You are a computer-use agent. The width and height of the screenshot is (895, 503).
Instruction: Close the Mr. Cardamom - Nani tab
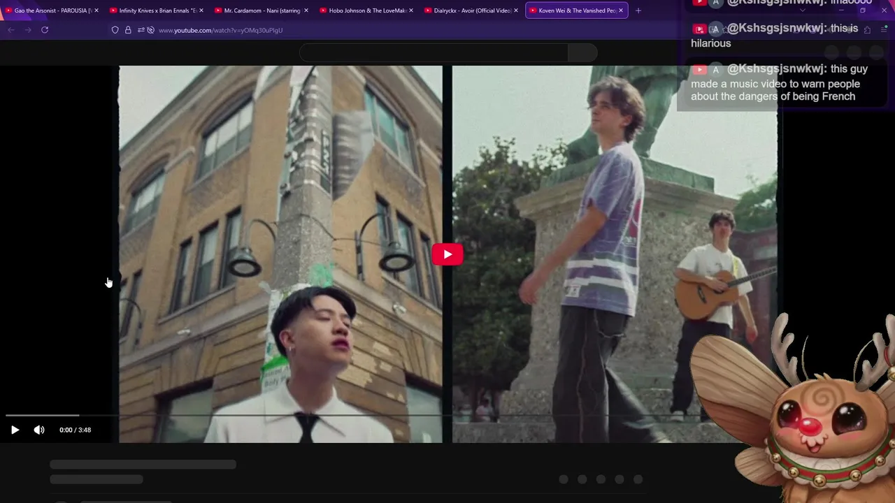pos(306,10)
